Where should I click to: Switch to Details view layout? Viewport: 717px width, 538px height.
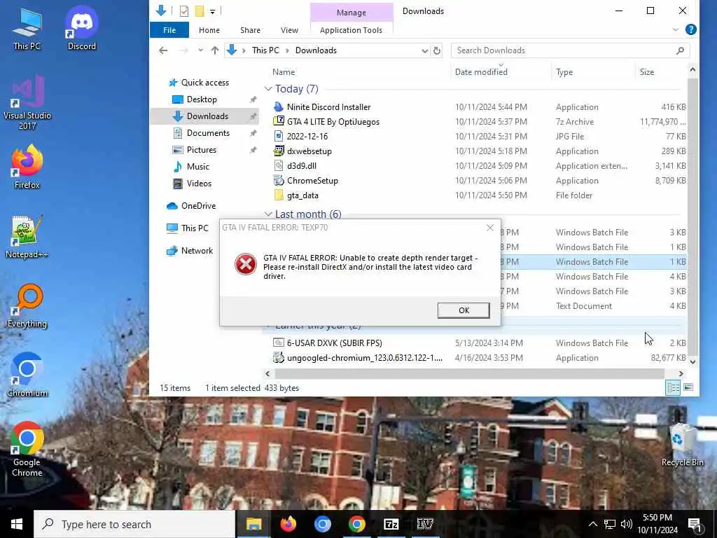pyautogui.click(x=673, y=387)
